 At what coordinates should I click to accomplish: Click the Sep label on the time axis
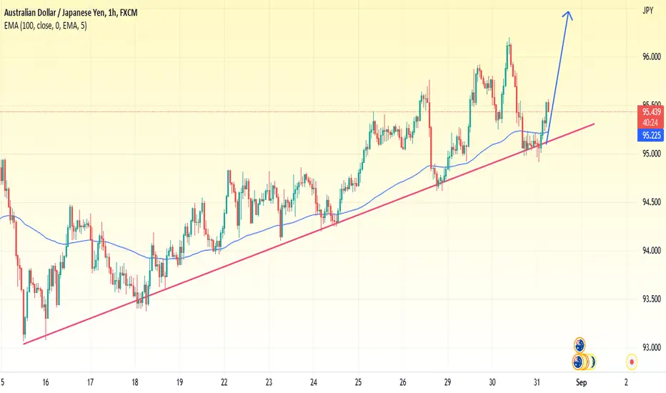[582, 382]
